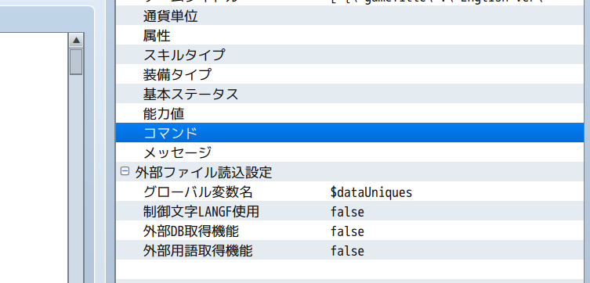Click the left panel scroll-up arrow
Viewport: 590px width, 283px height.
tap(76, 40)
